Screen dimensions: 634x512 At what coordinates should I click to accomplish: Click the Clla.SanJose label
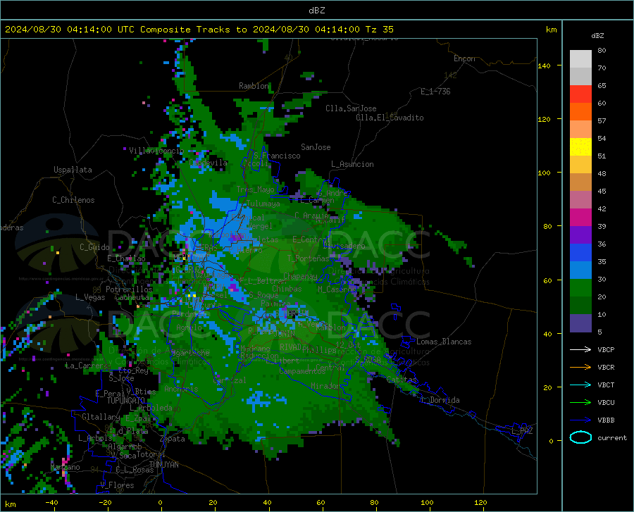tap(351, 108)
